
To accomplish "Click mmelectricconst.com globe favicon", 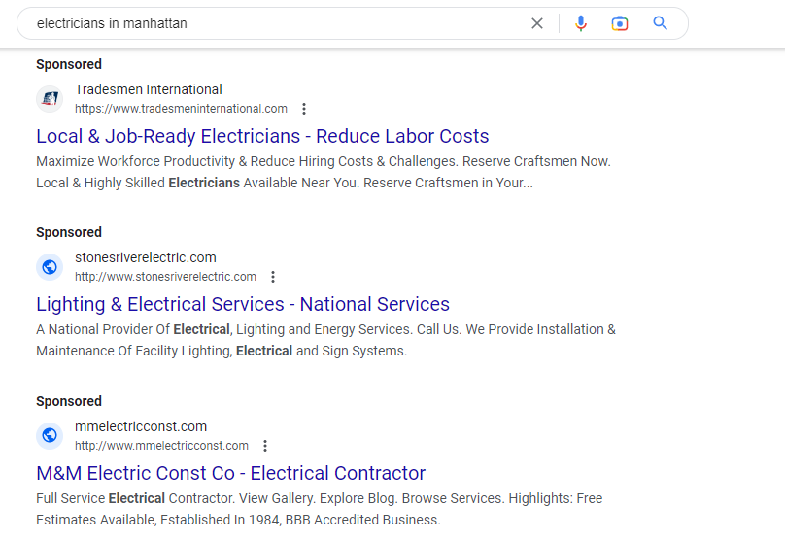I will point(50,436).
